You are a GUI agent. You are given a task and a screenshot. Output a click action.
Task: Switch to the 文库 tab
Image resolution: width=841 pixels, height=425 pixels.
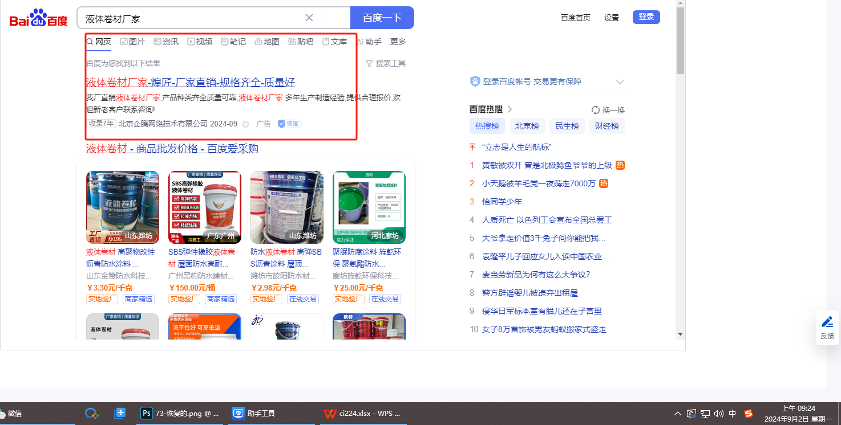pyautogui.click(x=334, y=42)
